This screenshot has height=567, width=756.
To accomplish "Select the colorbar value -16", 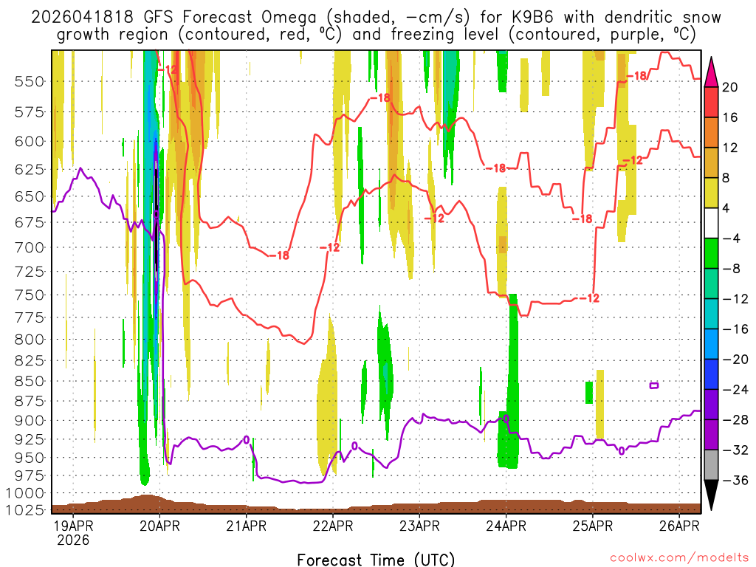I will (735, 329).
